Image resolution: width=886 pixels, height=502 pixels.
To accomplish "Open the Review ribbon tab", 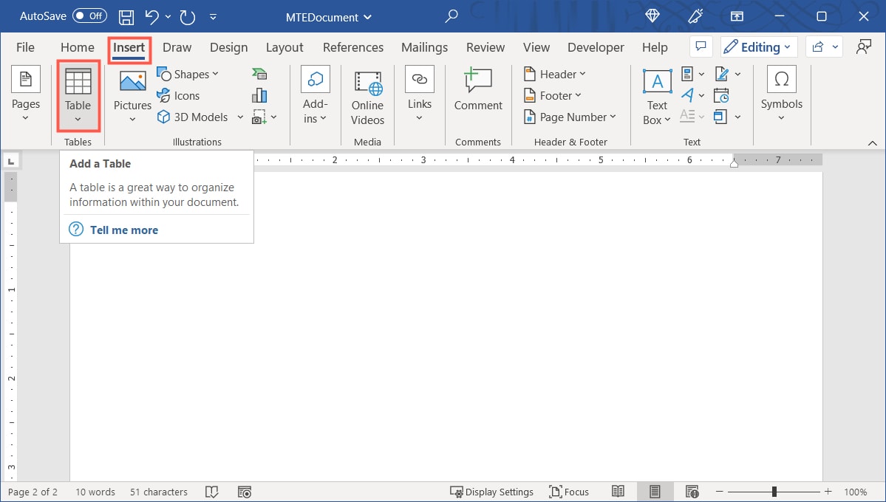I will (x=485, y=47).
